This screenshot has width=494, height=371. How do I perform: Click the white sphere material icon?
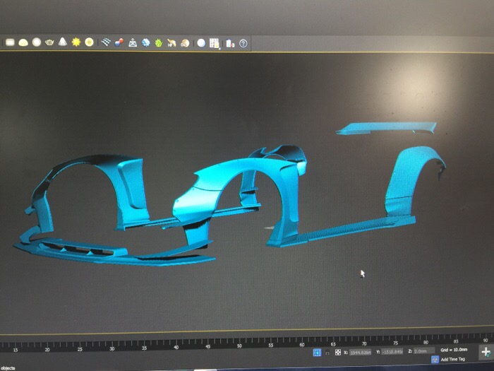201,43
